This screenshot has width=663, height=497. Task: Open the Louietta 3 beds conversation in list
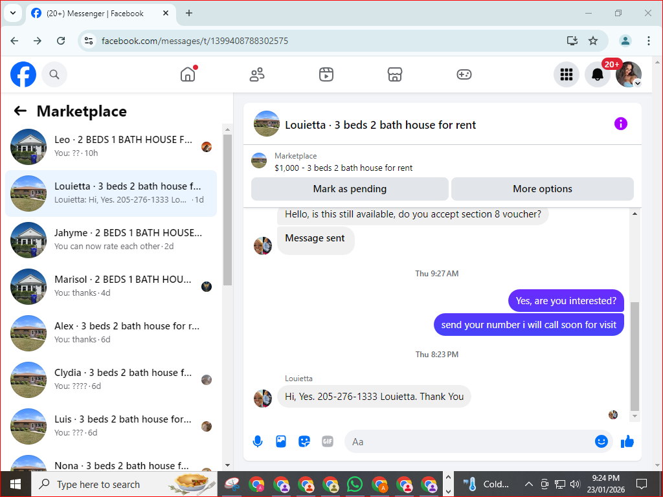click(x=111, y=193)
